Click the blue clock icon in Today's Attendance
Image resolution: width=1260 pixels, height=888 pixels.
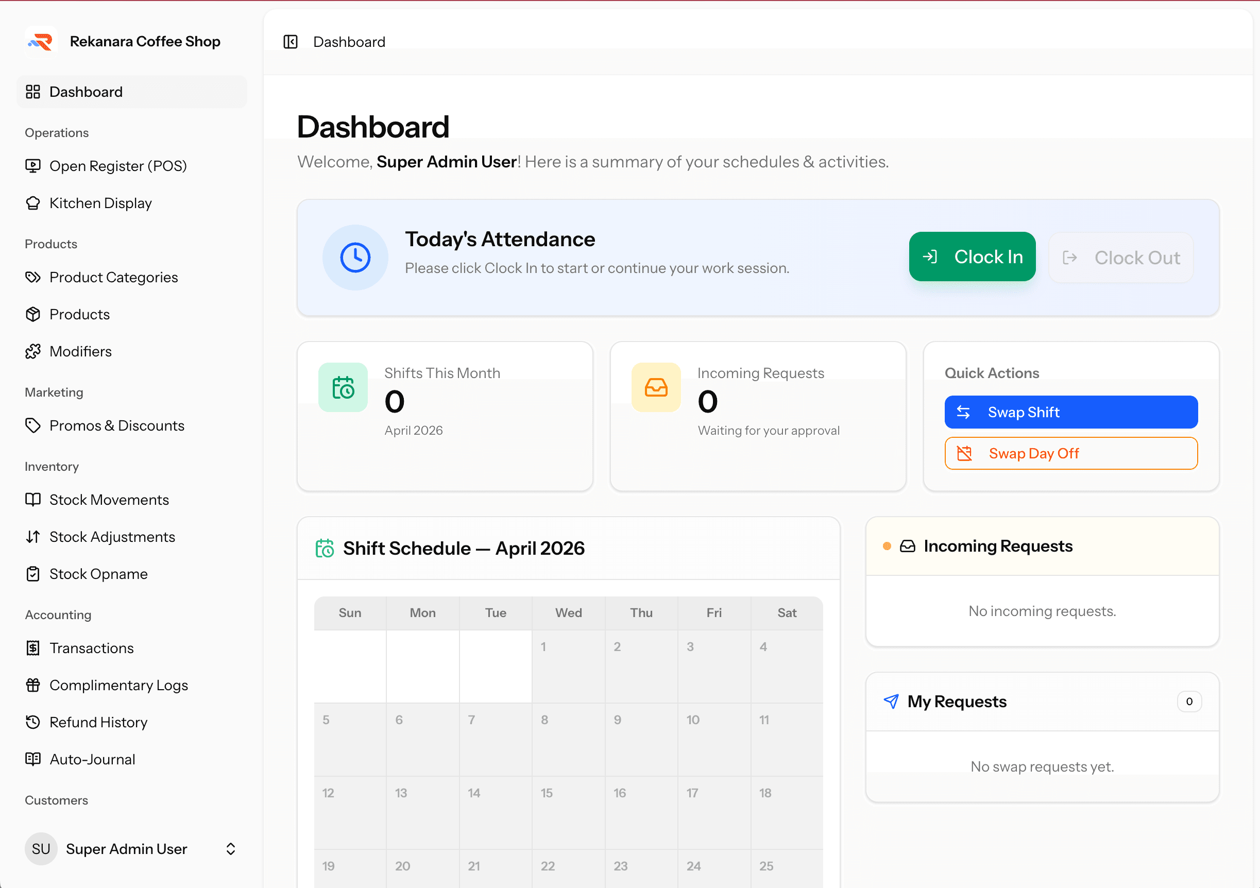coord(355,258)
